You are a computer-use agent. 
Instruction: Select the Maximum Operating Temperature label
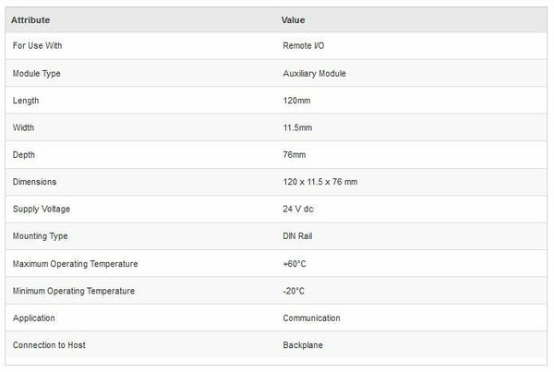click(x=76, y=264)
